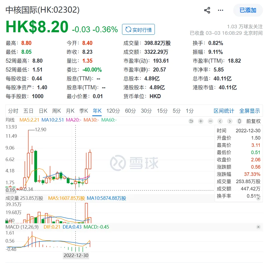268x263 pixels.
Task: Switch to the 30分 chart tab
Action: pyautogui.click(x=146, y=111)
